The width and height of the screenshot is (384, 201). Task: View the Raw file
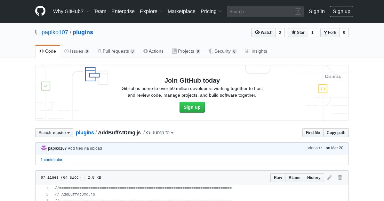click(x=278, y=178)
